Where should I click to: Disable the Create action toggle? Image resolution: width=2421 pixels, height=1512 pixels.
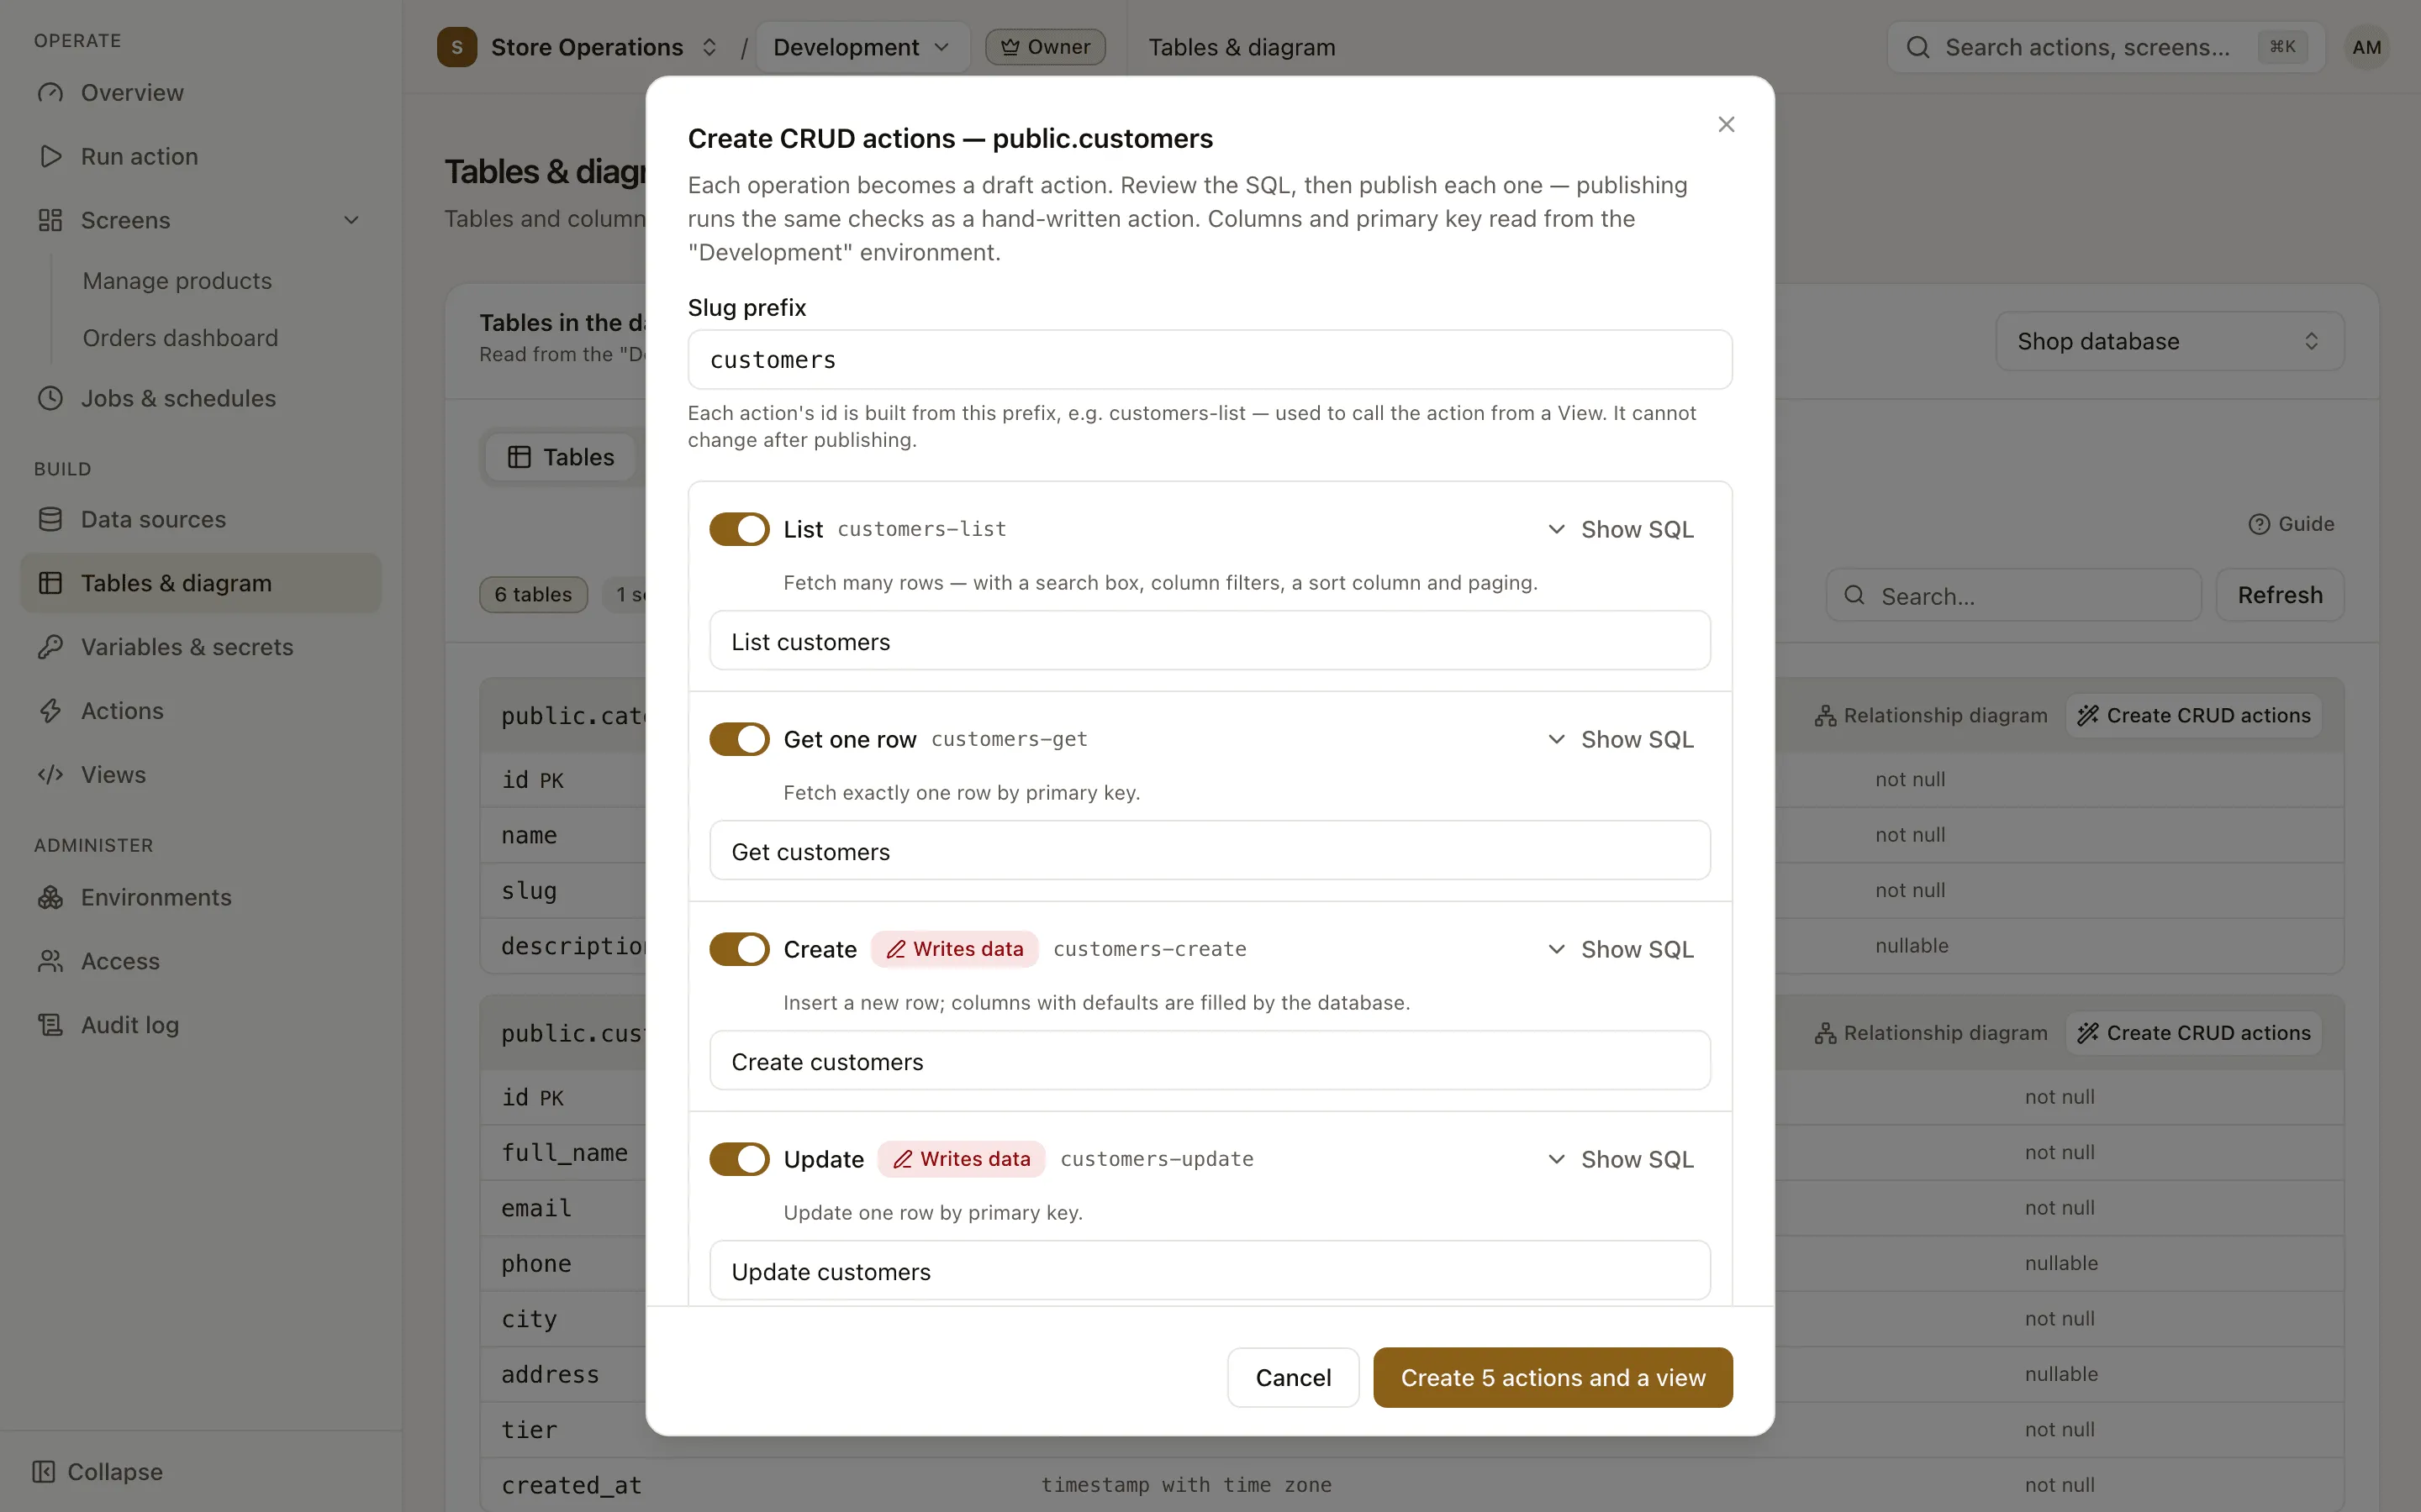739,949
